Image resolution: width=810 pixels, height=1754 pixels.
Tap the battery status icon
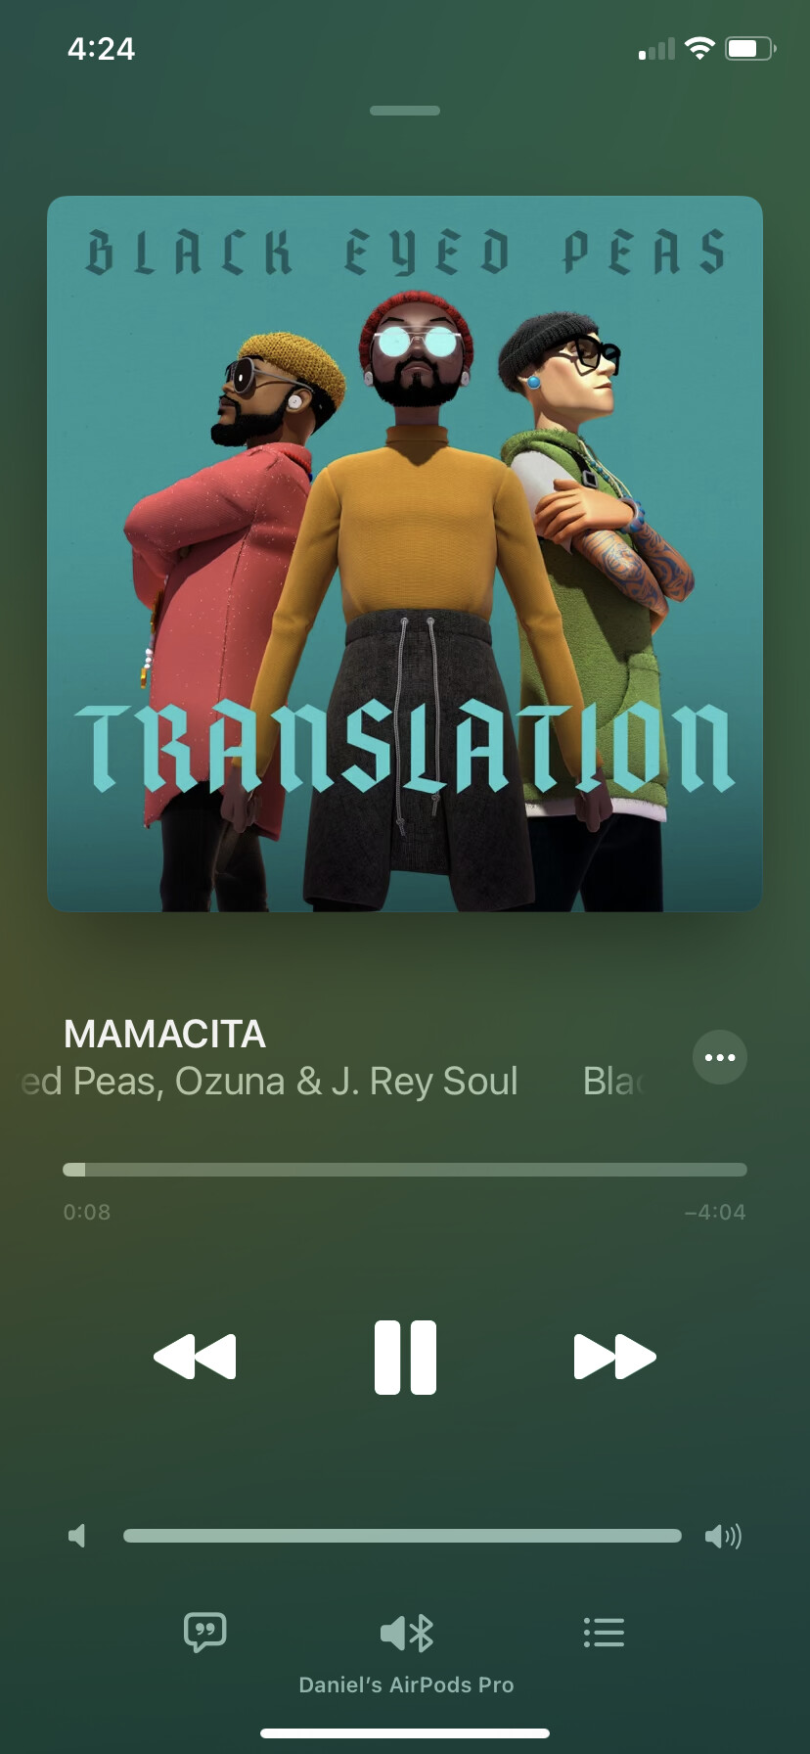[750, 49]
